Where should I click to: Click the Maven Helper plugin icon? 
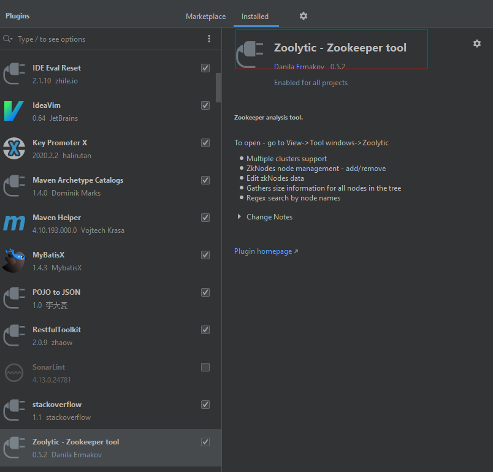pos(14,223)
